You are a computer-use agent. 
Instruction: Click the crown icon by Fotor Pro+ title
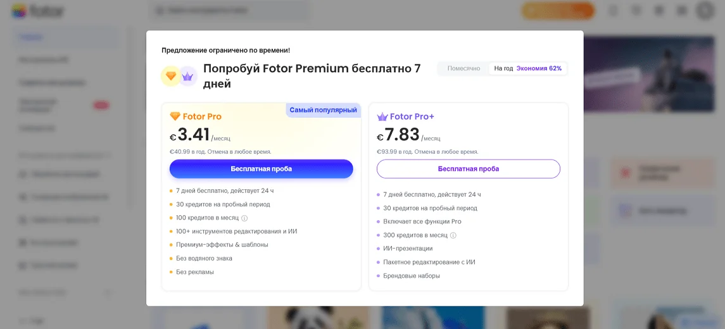point(382,116)
